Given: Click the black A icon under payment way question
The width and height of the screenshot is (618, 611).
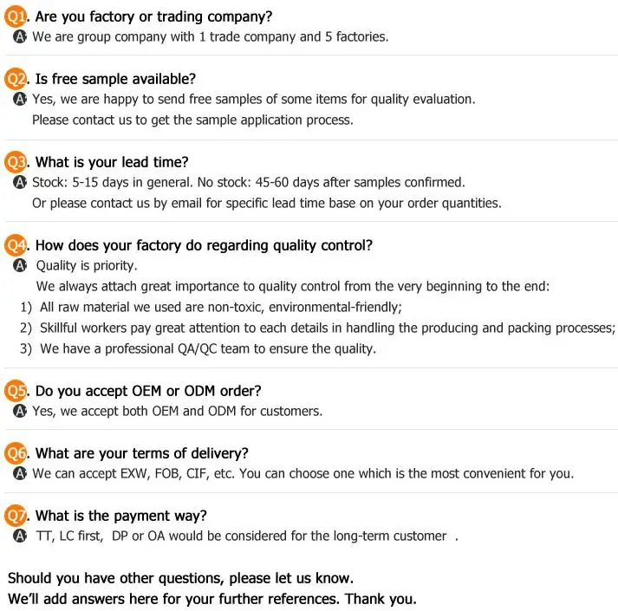Looking at the screenshot, I should (20, 536).
